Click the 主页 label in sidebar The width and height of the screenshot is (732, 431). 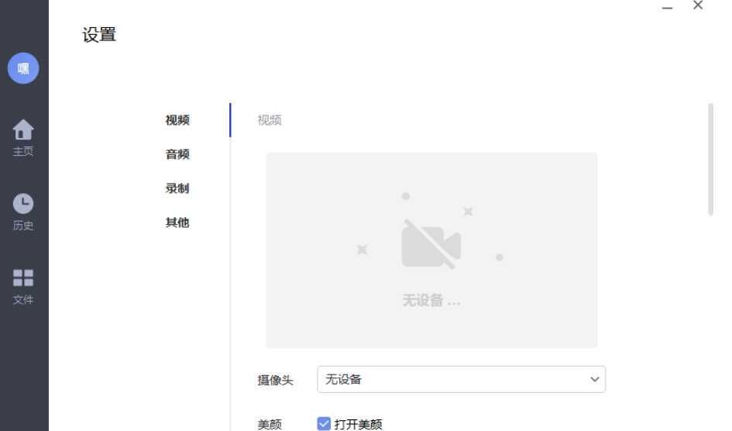[x=23, y=151]
